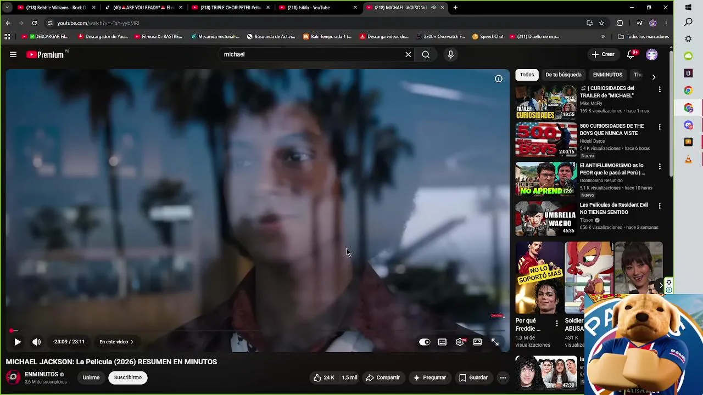Open VLC from the taskbar
Viewport: 703px width, 395px height.
(x=688, y=160)
